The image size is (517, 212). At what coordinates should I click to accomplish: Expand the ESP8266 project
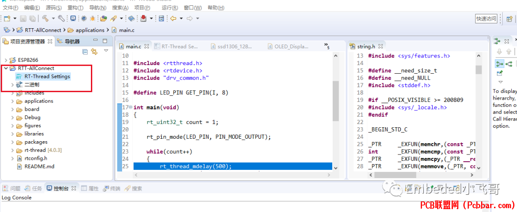pyautogui.click(x=6, y=60)
